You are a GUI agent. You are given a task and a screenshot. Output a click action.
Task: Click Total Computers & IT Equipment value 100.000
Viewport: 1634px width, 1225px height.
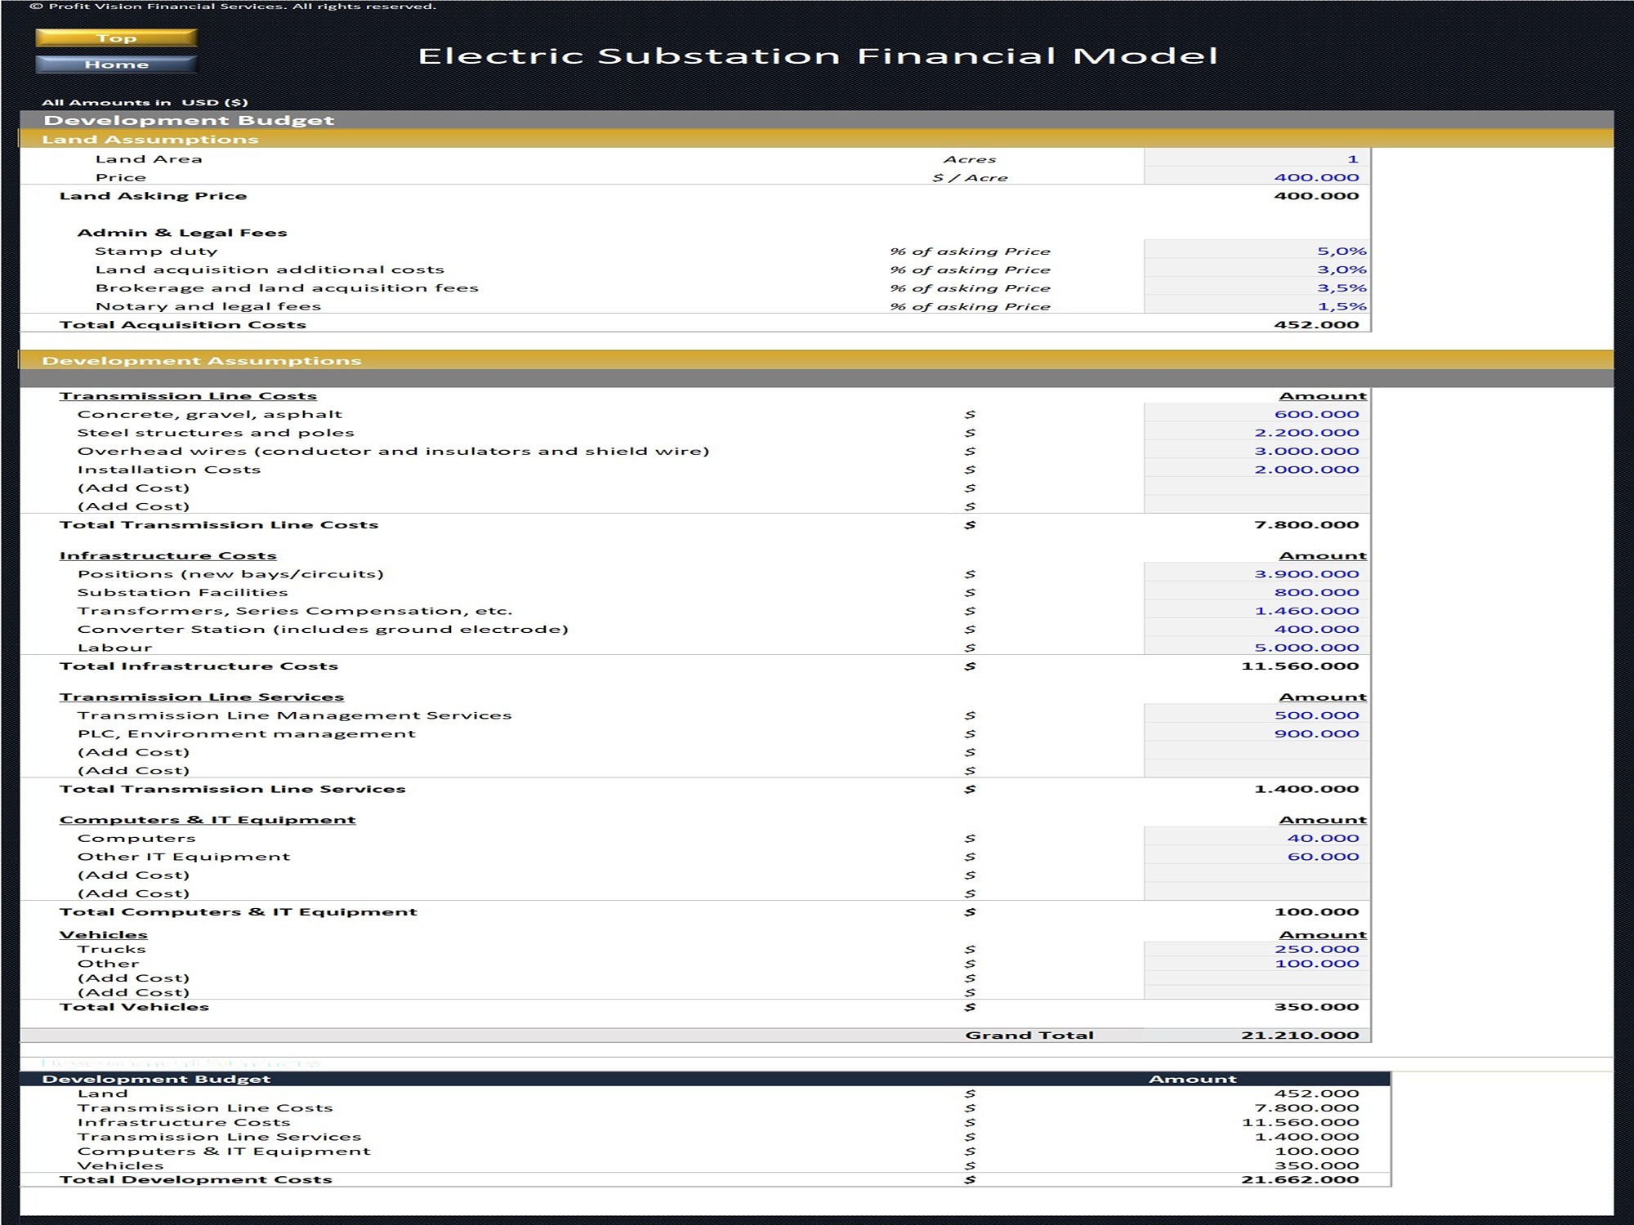pyautogui.click(x=1316, y=911)
